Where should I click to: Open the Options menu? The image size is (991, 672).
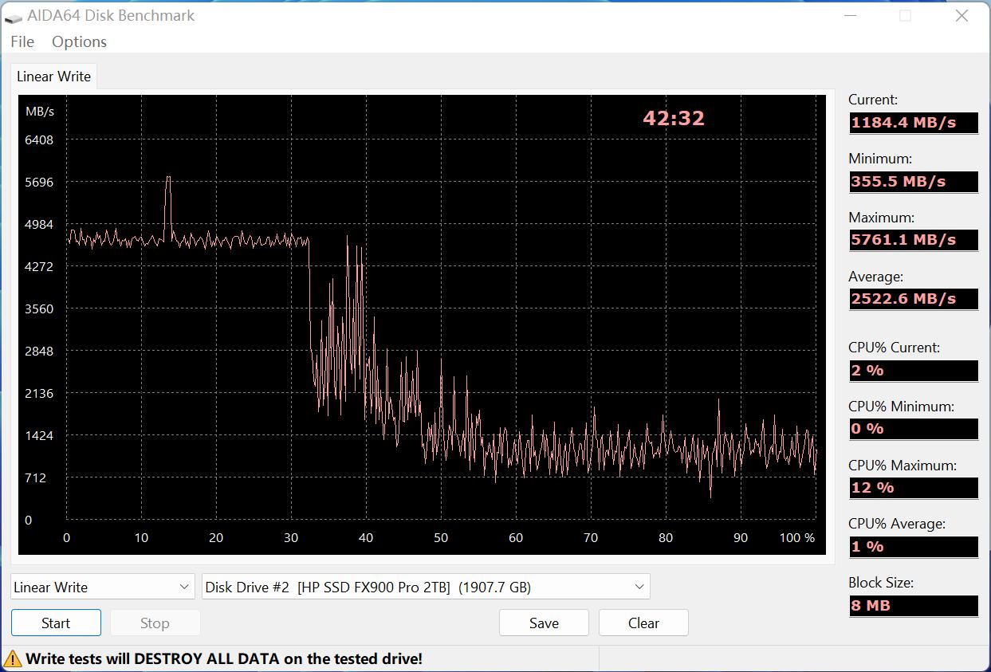coord(79,41)
